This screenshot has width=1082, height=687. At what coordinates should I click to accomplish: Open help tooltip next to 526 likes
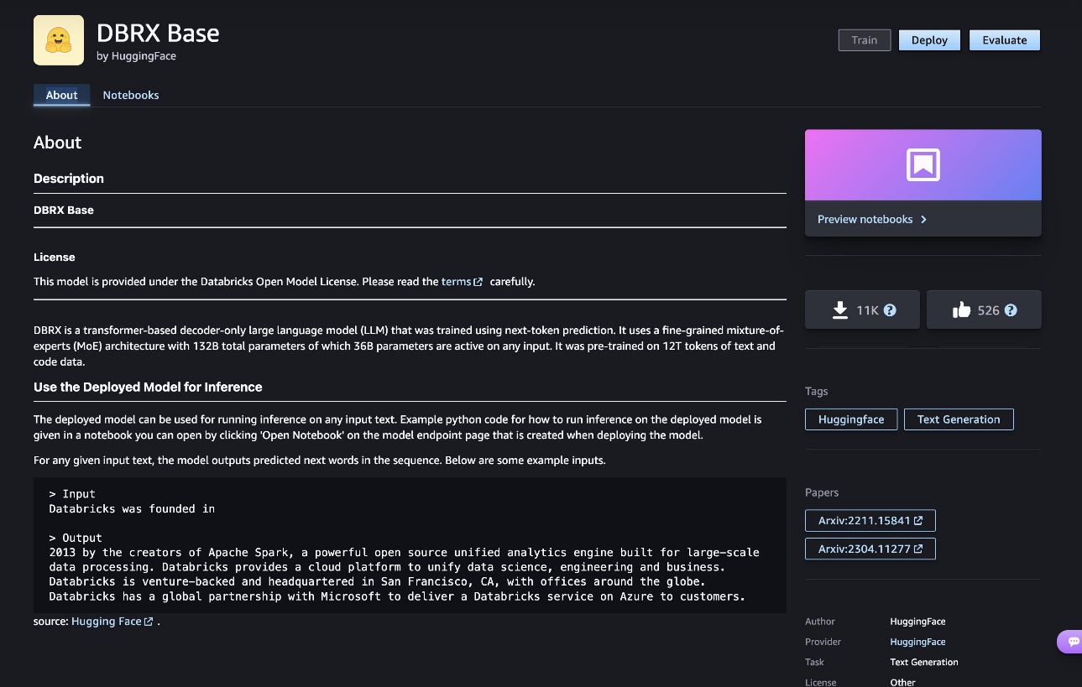[x=1011, y=310]
